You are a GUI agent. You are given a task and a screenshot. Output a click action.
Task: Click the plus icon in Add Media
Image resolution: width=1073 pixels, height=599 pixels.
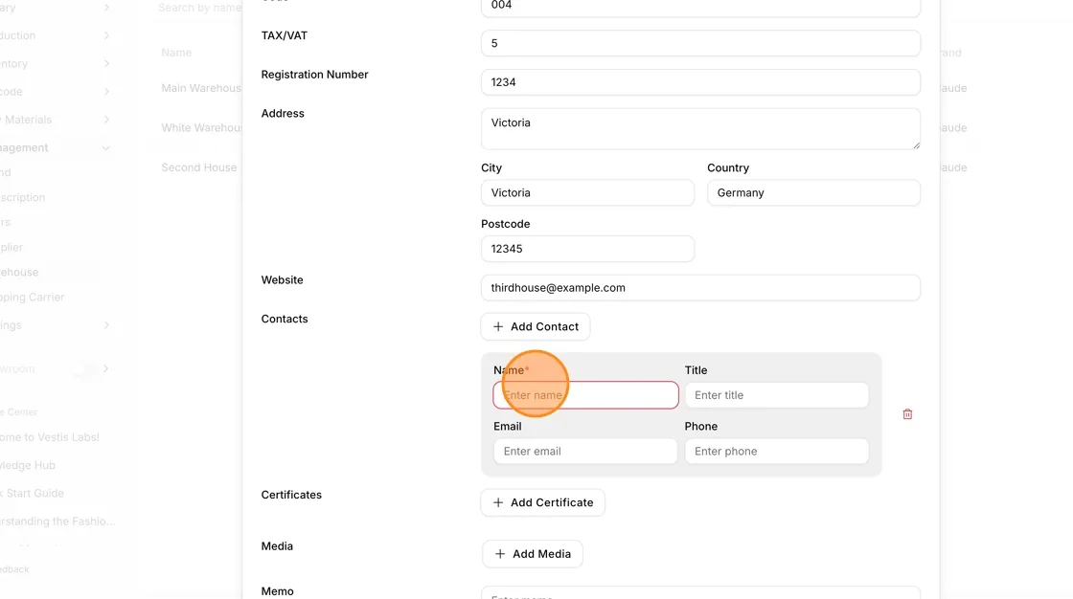pyautogui.click(x=500, y=554)
